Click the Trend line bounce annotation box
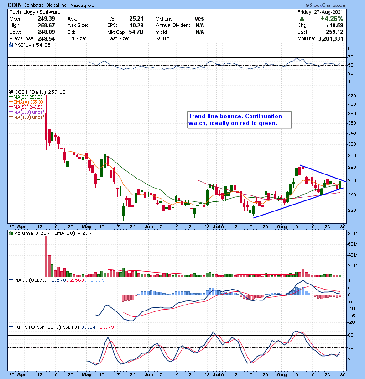Viewport: 365px width, 379px height. (240, 120)
